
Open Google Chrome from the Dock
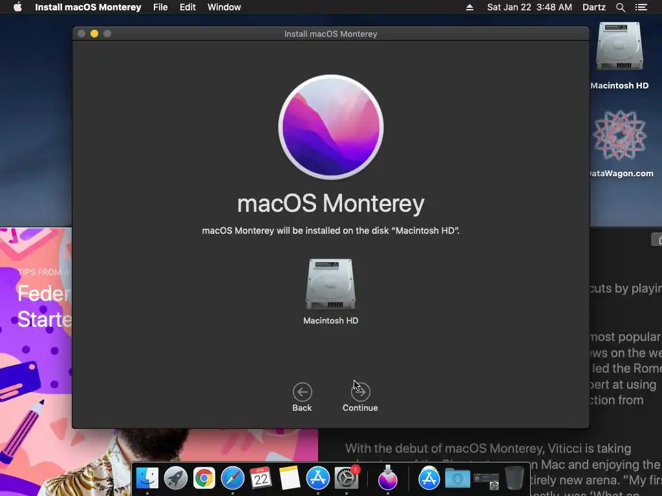click(x=204, y=478)
